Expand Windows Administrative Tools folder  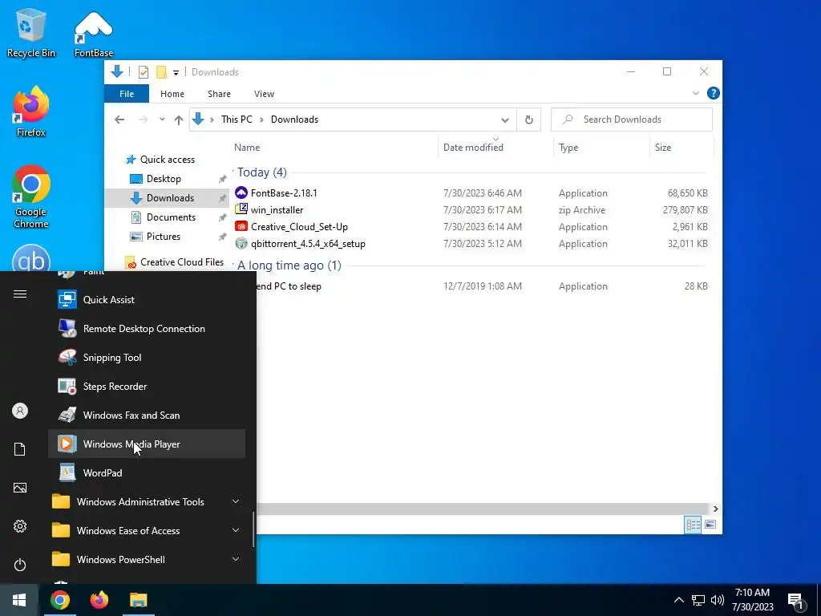[147, 501]
